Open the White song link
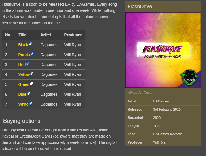The height and width of the screenshot is (156, 206). pos(23,104)
